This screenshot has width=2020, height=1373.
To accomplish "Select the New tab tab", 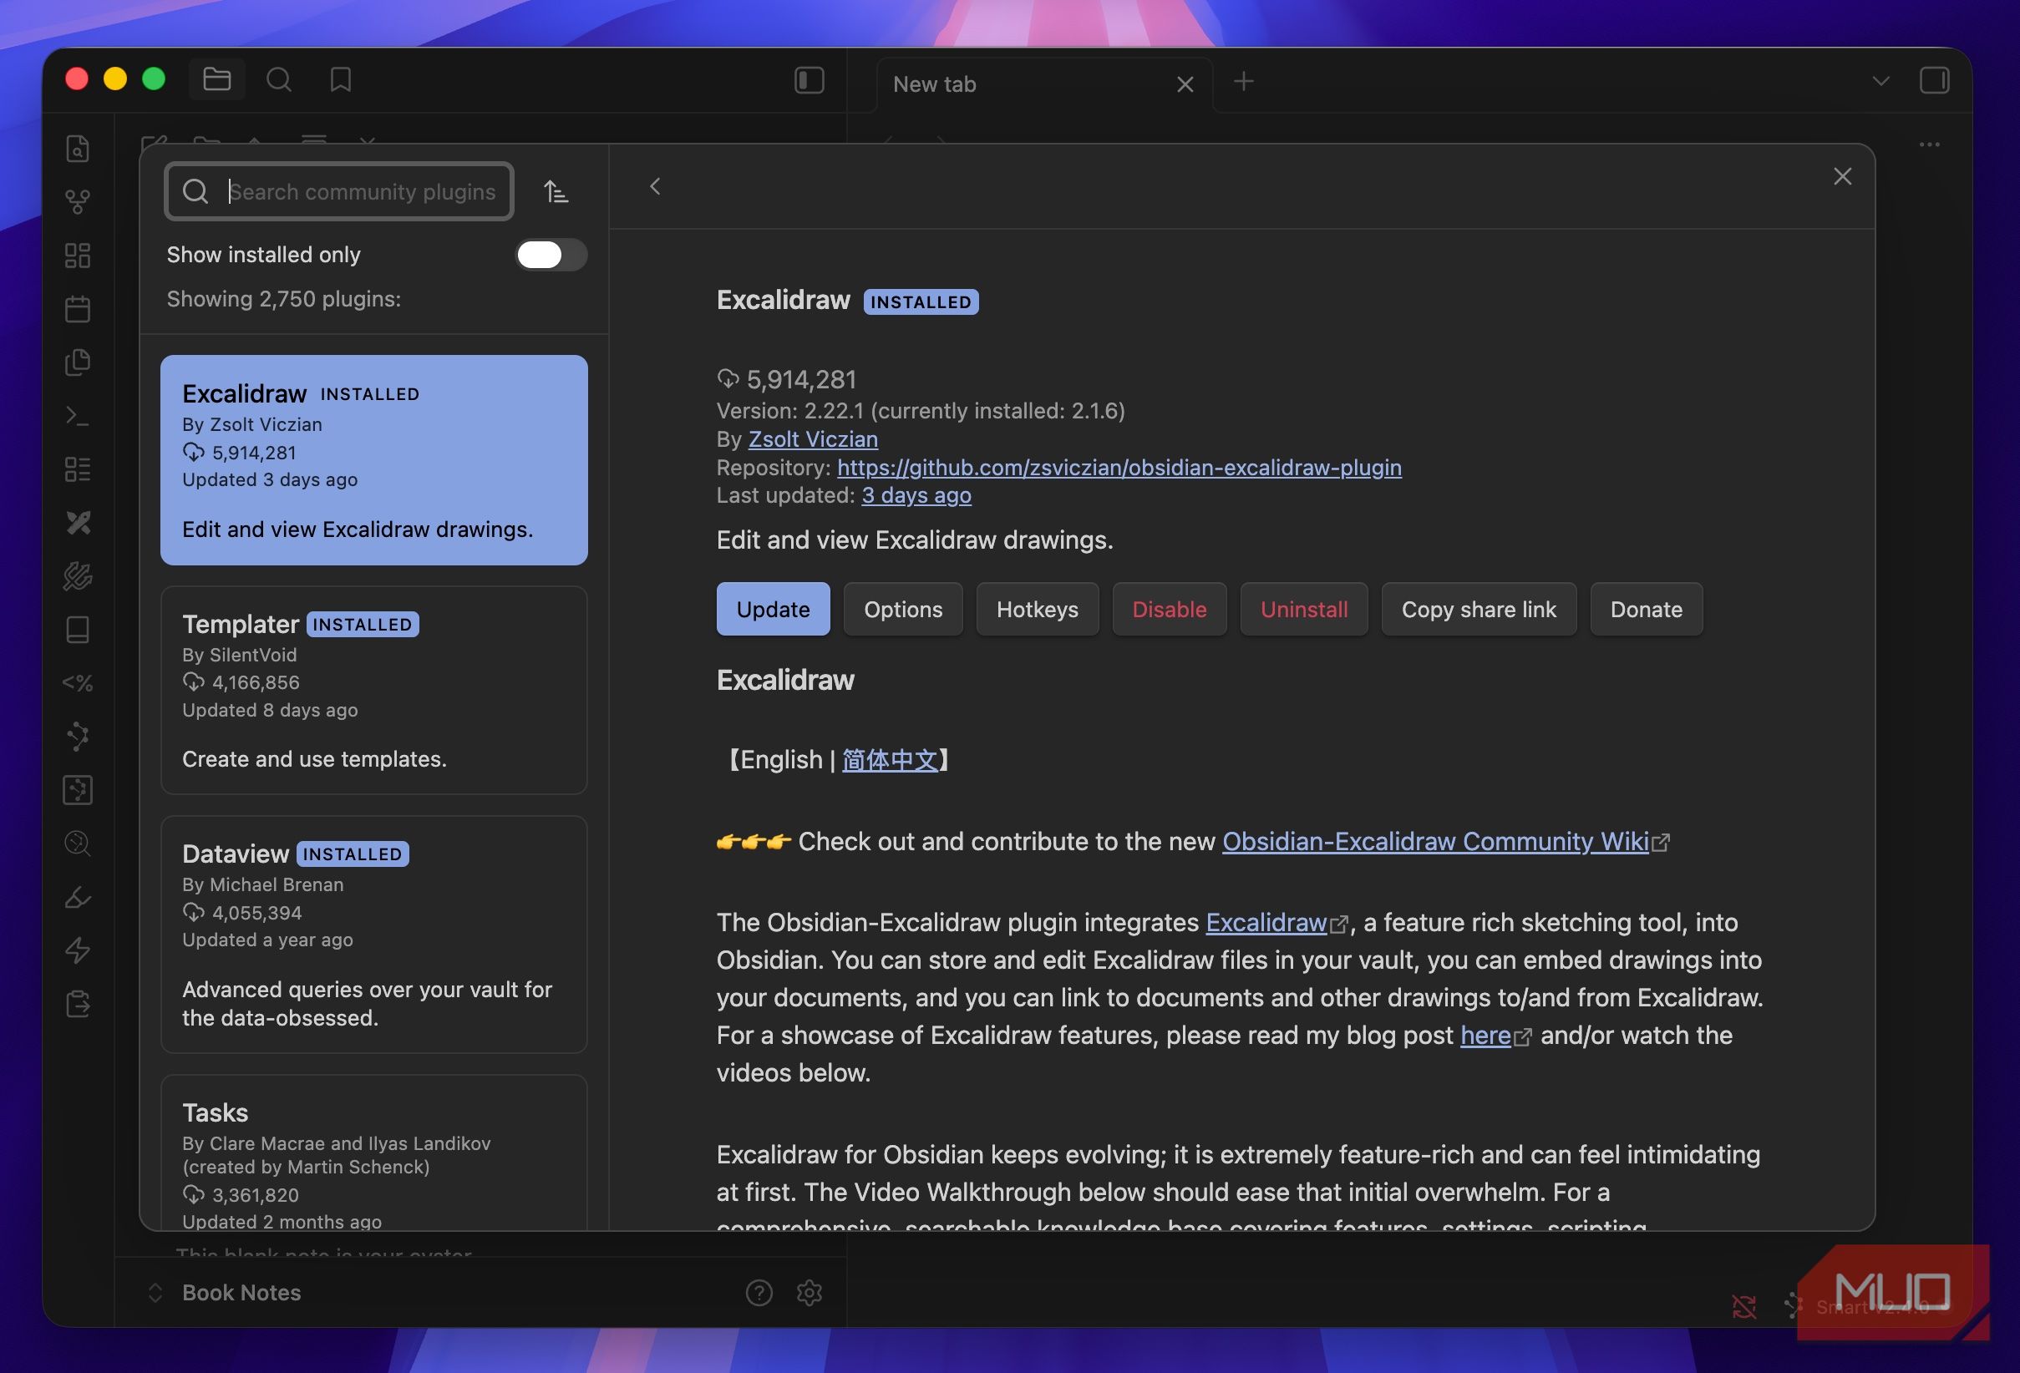I will (x=1044, y=84).
